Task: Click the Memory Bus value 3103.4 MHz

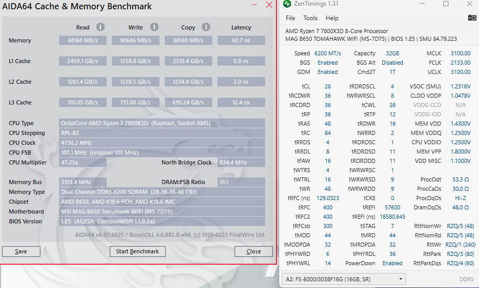Action: (x=83, y=182)
